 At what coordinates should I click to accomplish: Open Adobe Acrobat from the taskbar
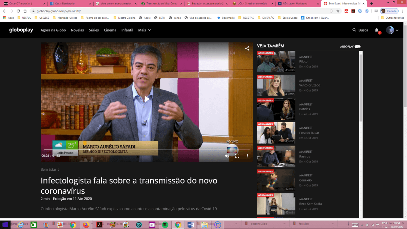[100, 225]
